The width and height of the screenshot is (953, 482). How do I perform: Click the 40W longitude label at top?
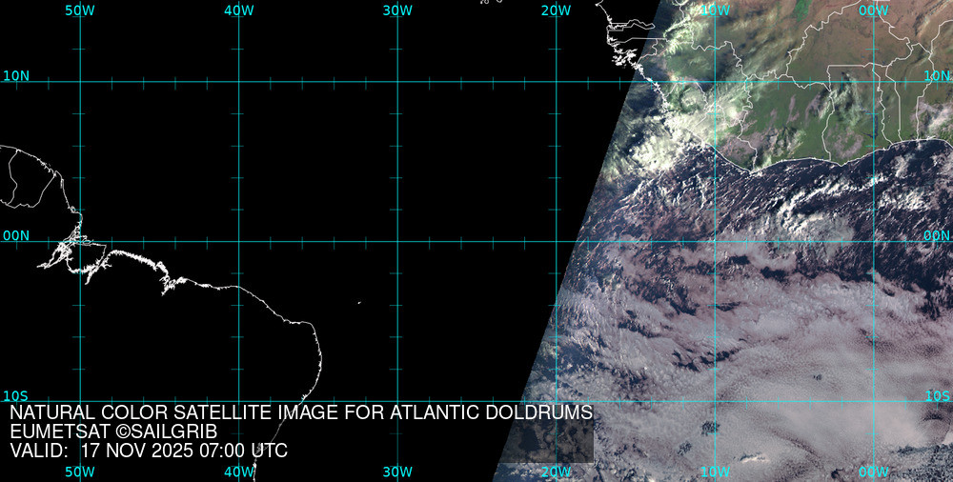pos(238,10)
